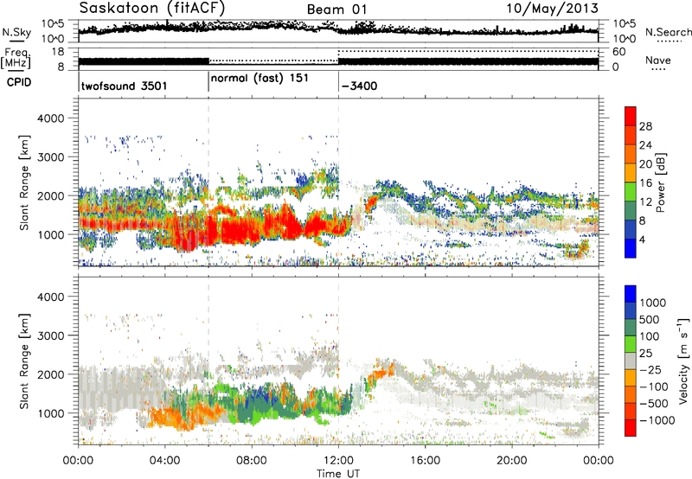Screen dimensions: 692x479
Task: Click the 'N.Search' legend label
Action: point(668,32)
